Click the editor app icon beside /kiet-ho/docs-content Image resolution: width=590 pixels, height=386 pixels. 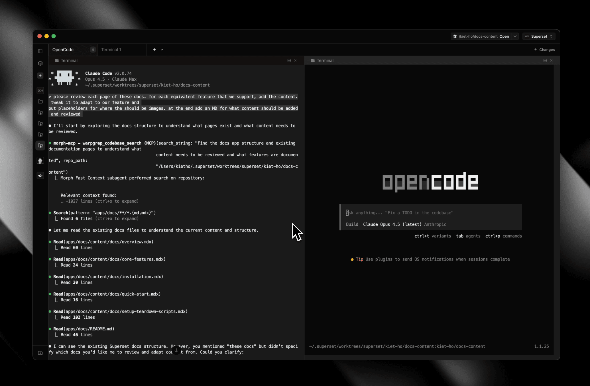point(455,36)
